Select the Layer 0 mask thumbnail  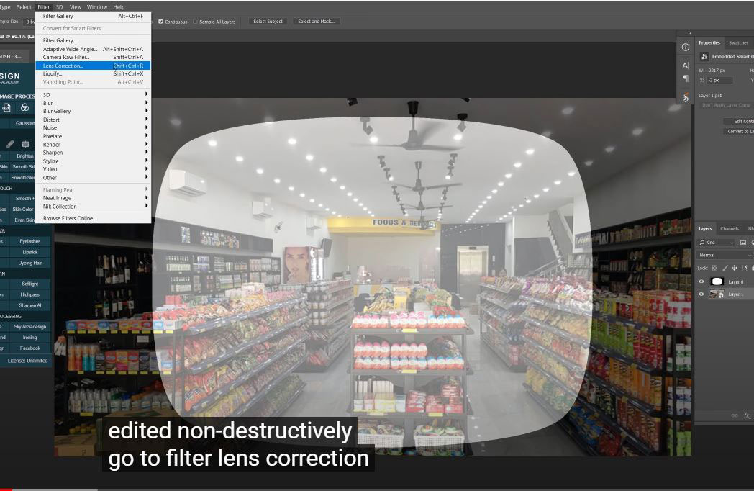tap(717, 281)
